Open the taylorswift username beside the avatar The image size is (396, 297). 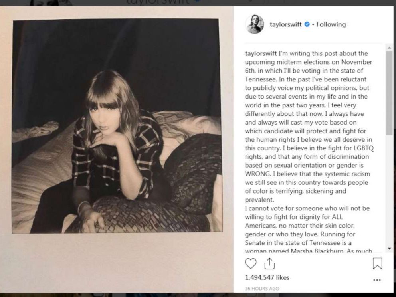point(285,24)
